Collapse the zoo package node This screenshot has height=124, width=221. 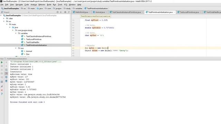16,48
